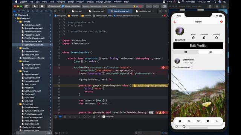Open the Find navigator magnifier icon
Viewport: 241px width, 135px height.
tap(28, 11)
